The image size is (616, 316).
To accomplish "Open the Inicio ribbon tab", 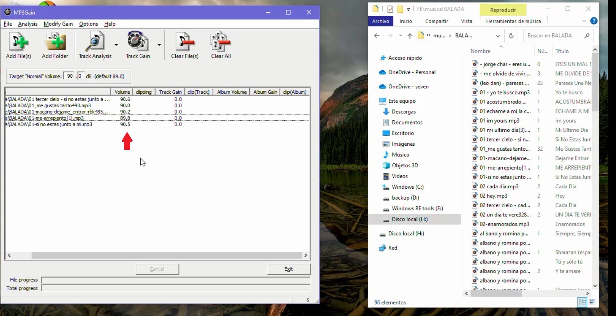I will pyautogui.click(x=406, y=21).
